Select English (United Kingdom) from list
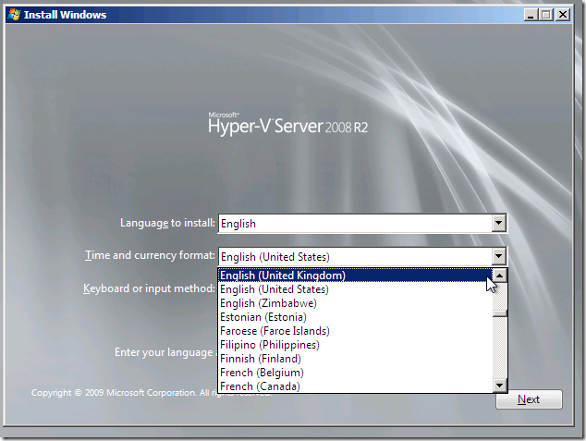Image resolution: width=586 pixels, height=441 pixels. pos(351,276)
